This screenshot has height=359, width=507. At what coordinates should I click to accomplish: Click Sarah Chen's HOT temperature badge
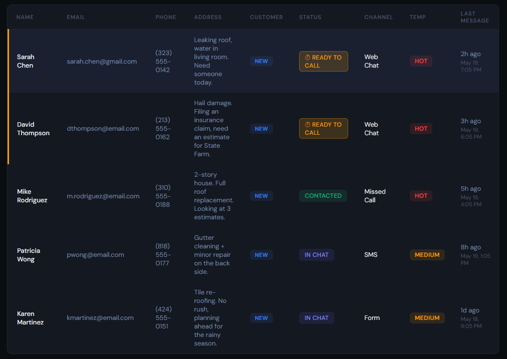pyautogui.click(x=421, y=61)
